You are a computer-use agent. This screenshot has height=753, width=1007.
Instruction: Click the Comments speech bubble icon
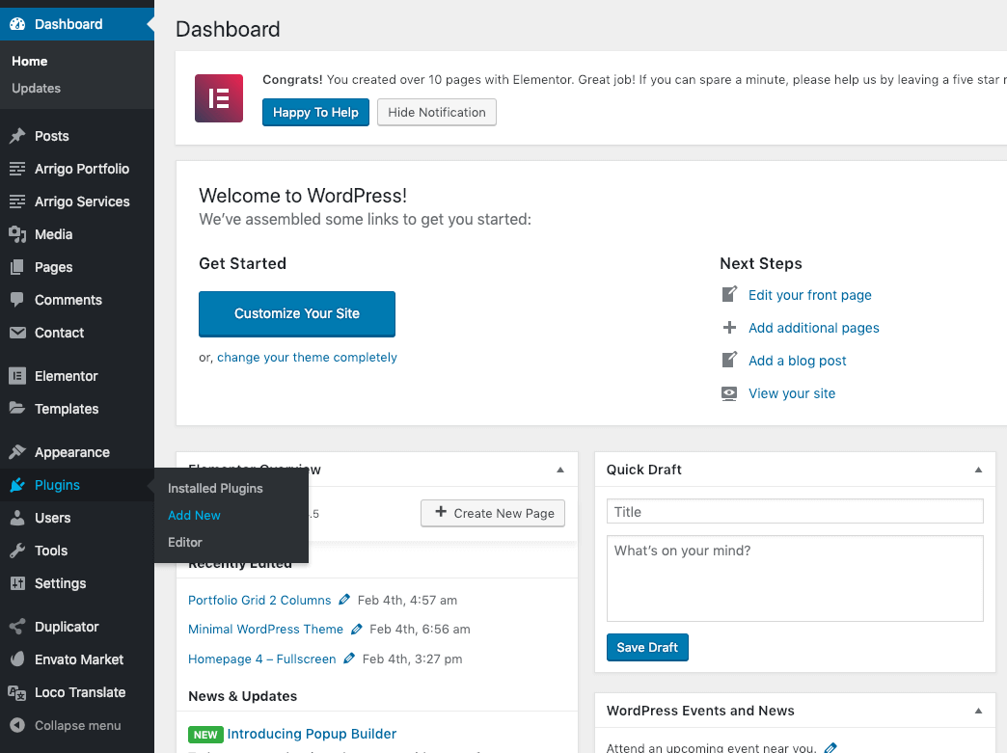coord(17,300)
